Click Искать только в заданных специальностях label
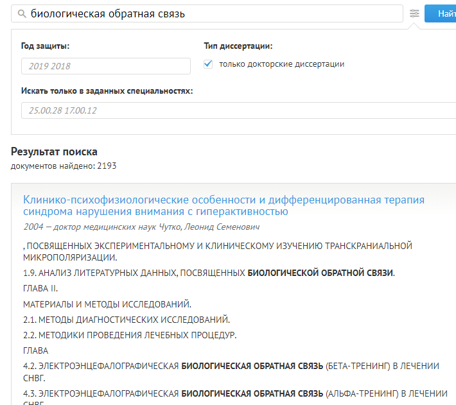 pyautogui.click(x=107, y=91)
